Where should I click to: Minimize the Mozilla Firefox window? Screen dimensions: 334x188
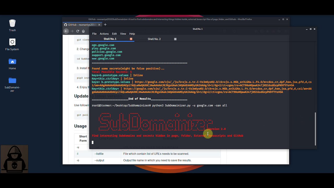click(x=279, y=19)
